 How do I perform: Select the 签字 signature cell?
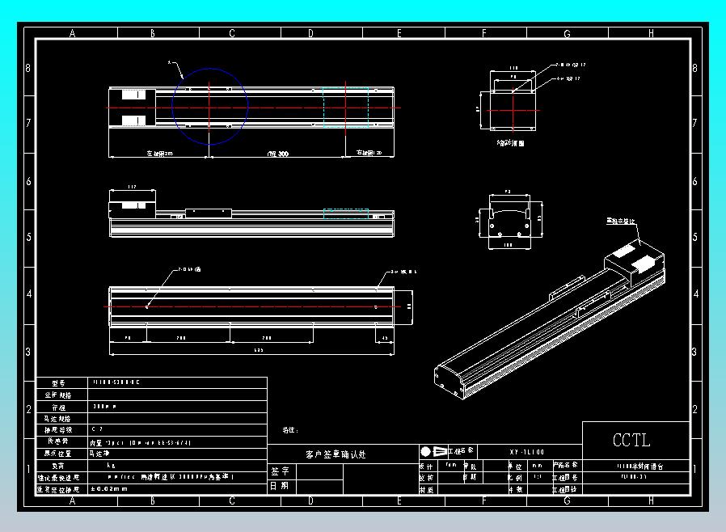click(280, 471)
